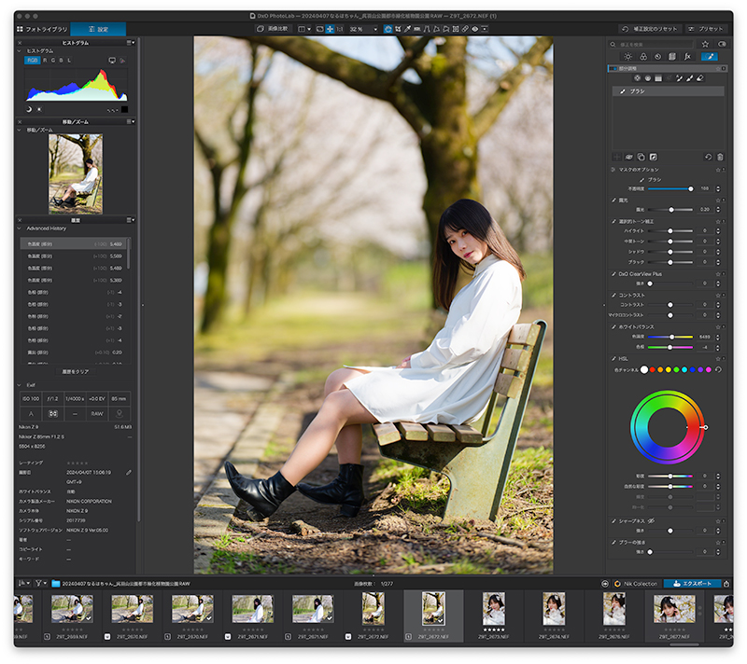Toggle the local adjustments palette switch
747x664 pixels.
click(613, 68)
